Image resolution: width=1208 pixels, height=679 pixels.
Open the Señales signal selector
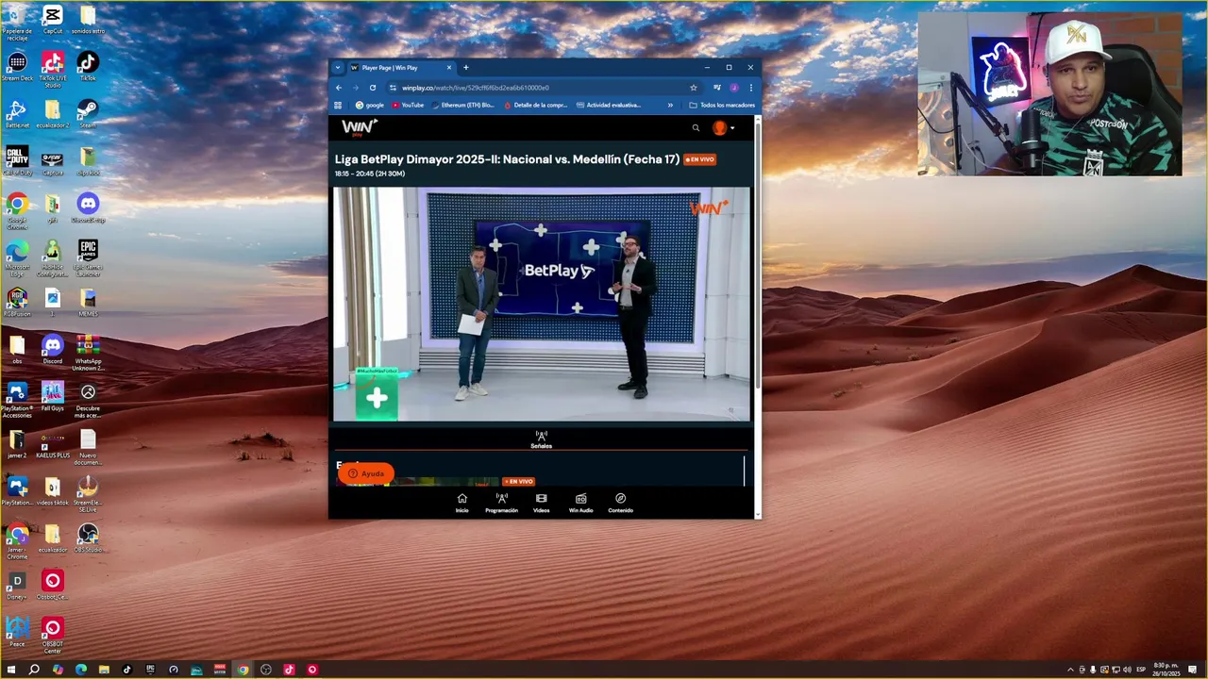click(541, 439)
